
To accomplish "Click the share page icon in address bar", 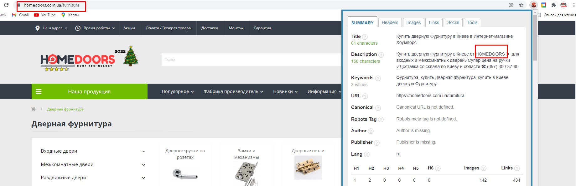I will pos(511,5).
